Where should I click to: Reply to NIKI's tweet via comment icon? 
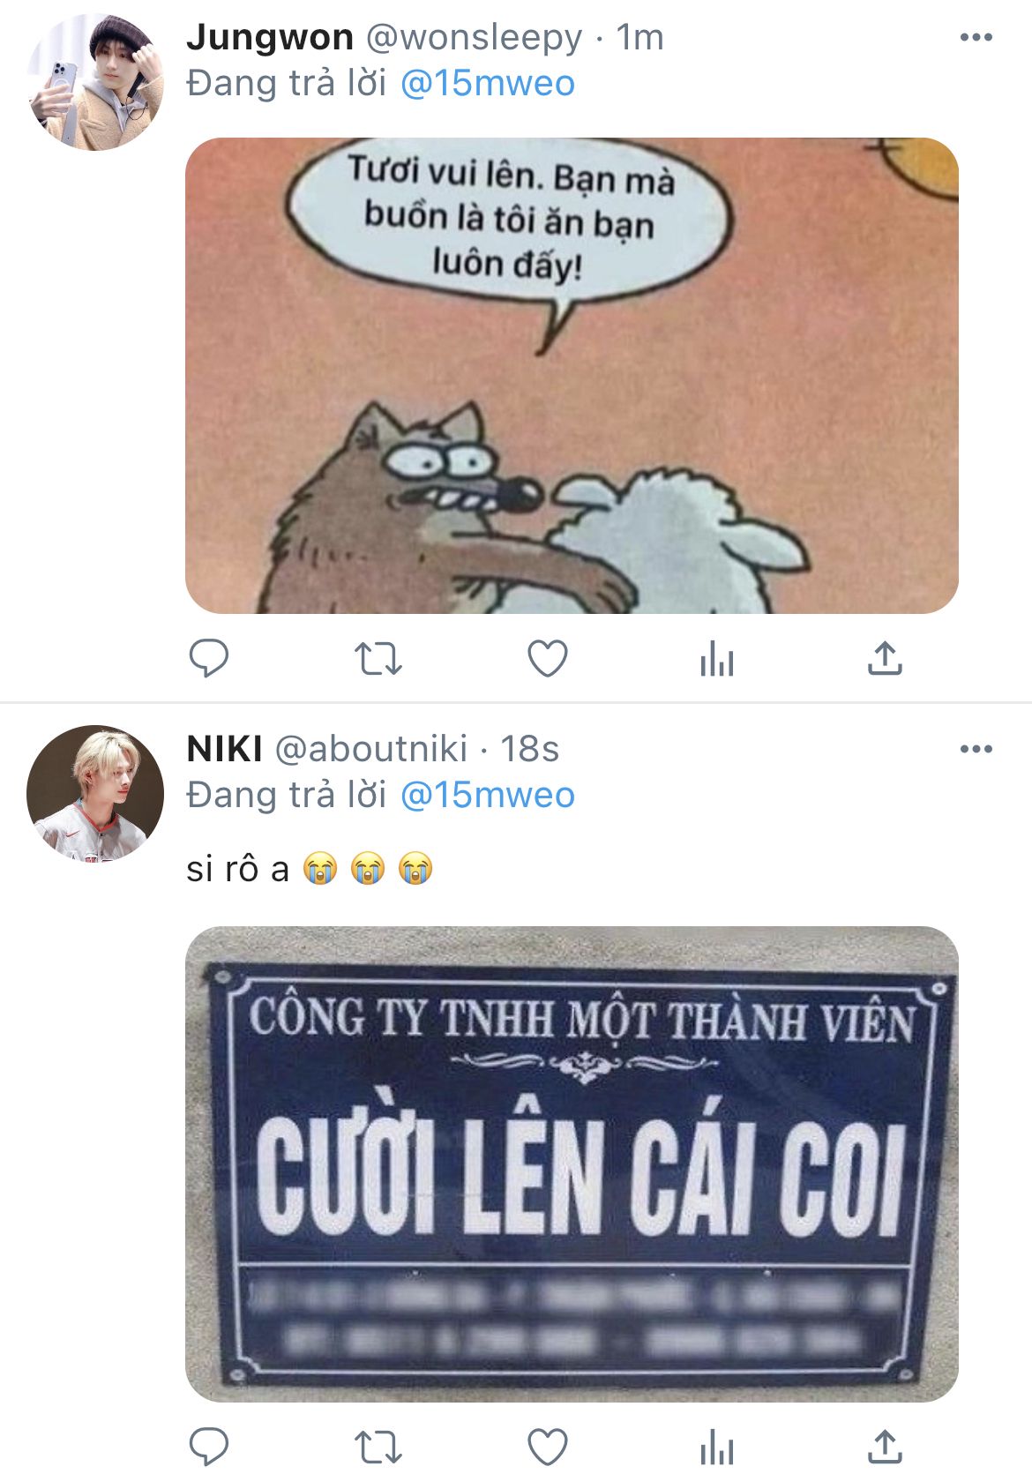(209, 1447)
